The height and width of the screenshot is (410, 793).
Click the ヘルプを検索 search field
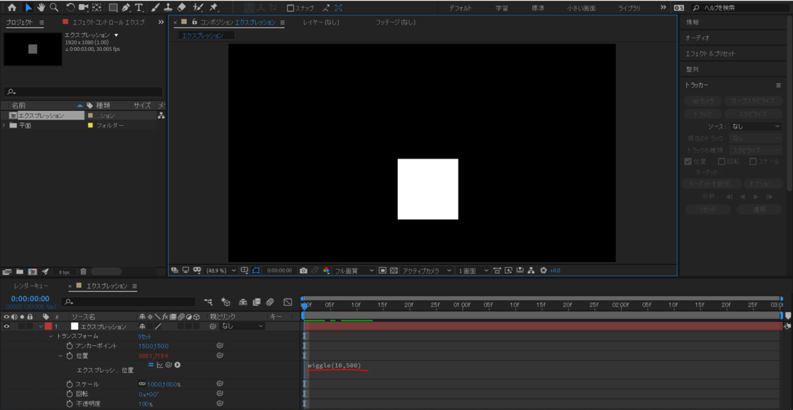[x=739, y=8]
